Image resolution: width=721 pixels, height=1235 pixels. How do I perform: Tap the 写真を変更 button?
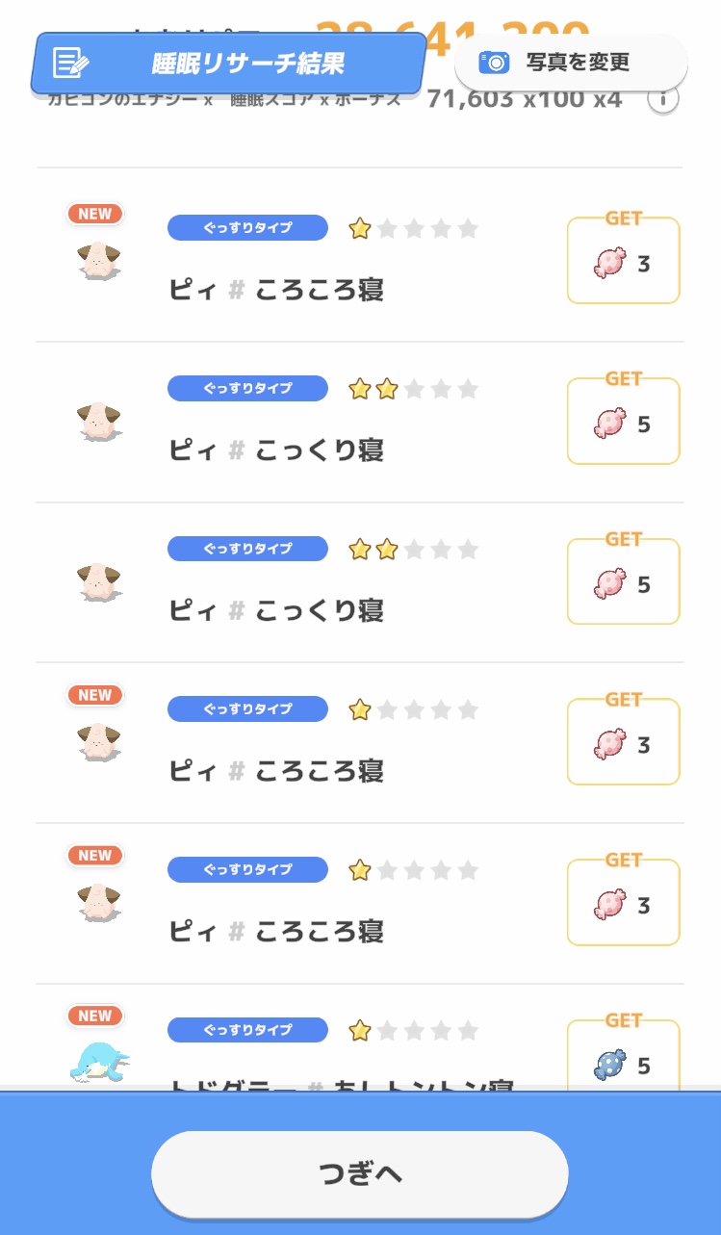[x=571, y=63]
